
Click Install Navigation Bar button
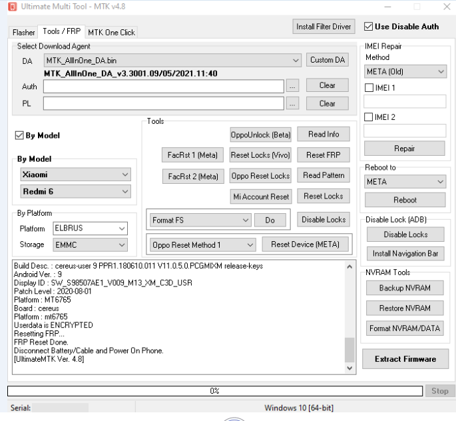tap(405, 254)
